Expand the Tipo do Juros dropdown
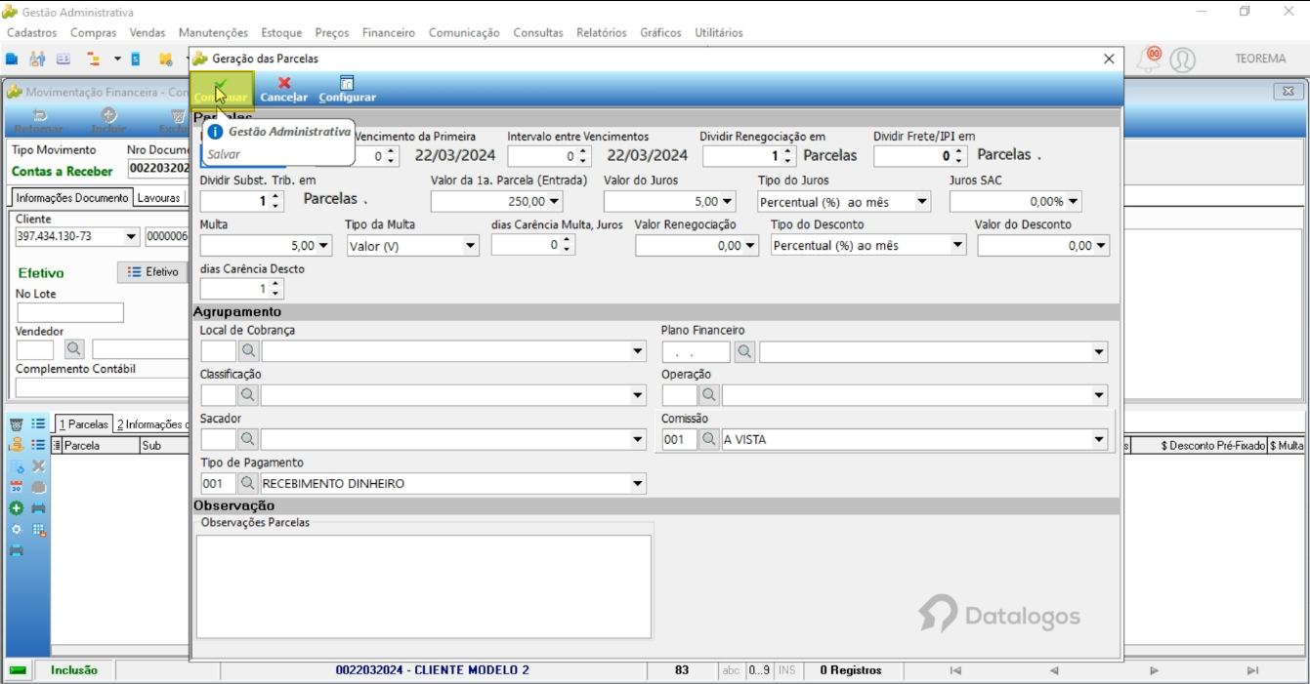The height and width of the screenshot is (684, 1310). [922, 202]
